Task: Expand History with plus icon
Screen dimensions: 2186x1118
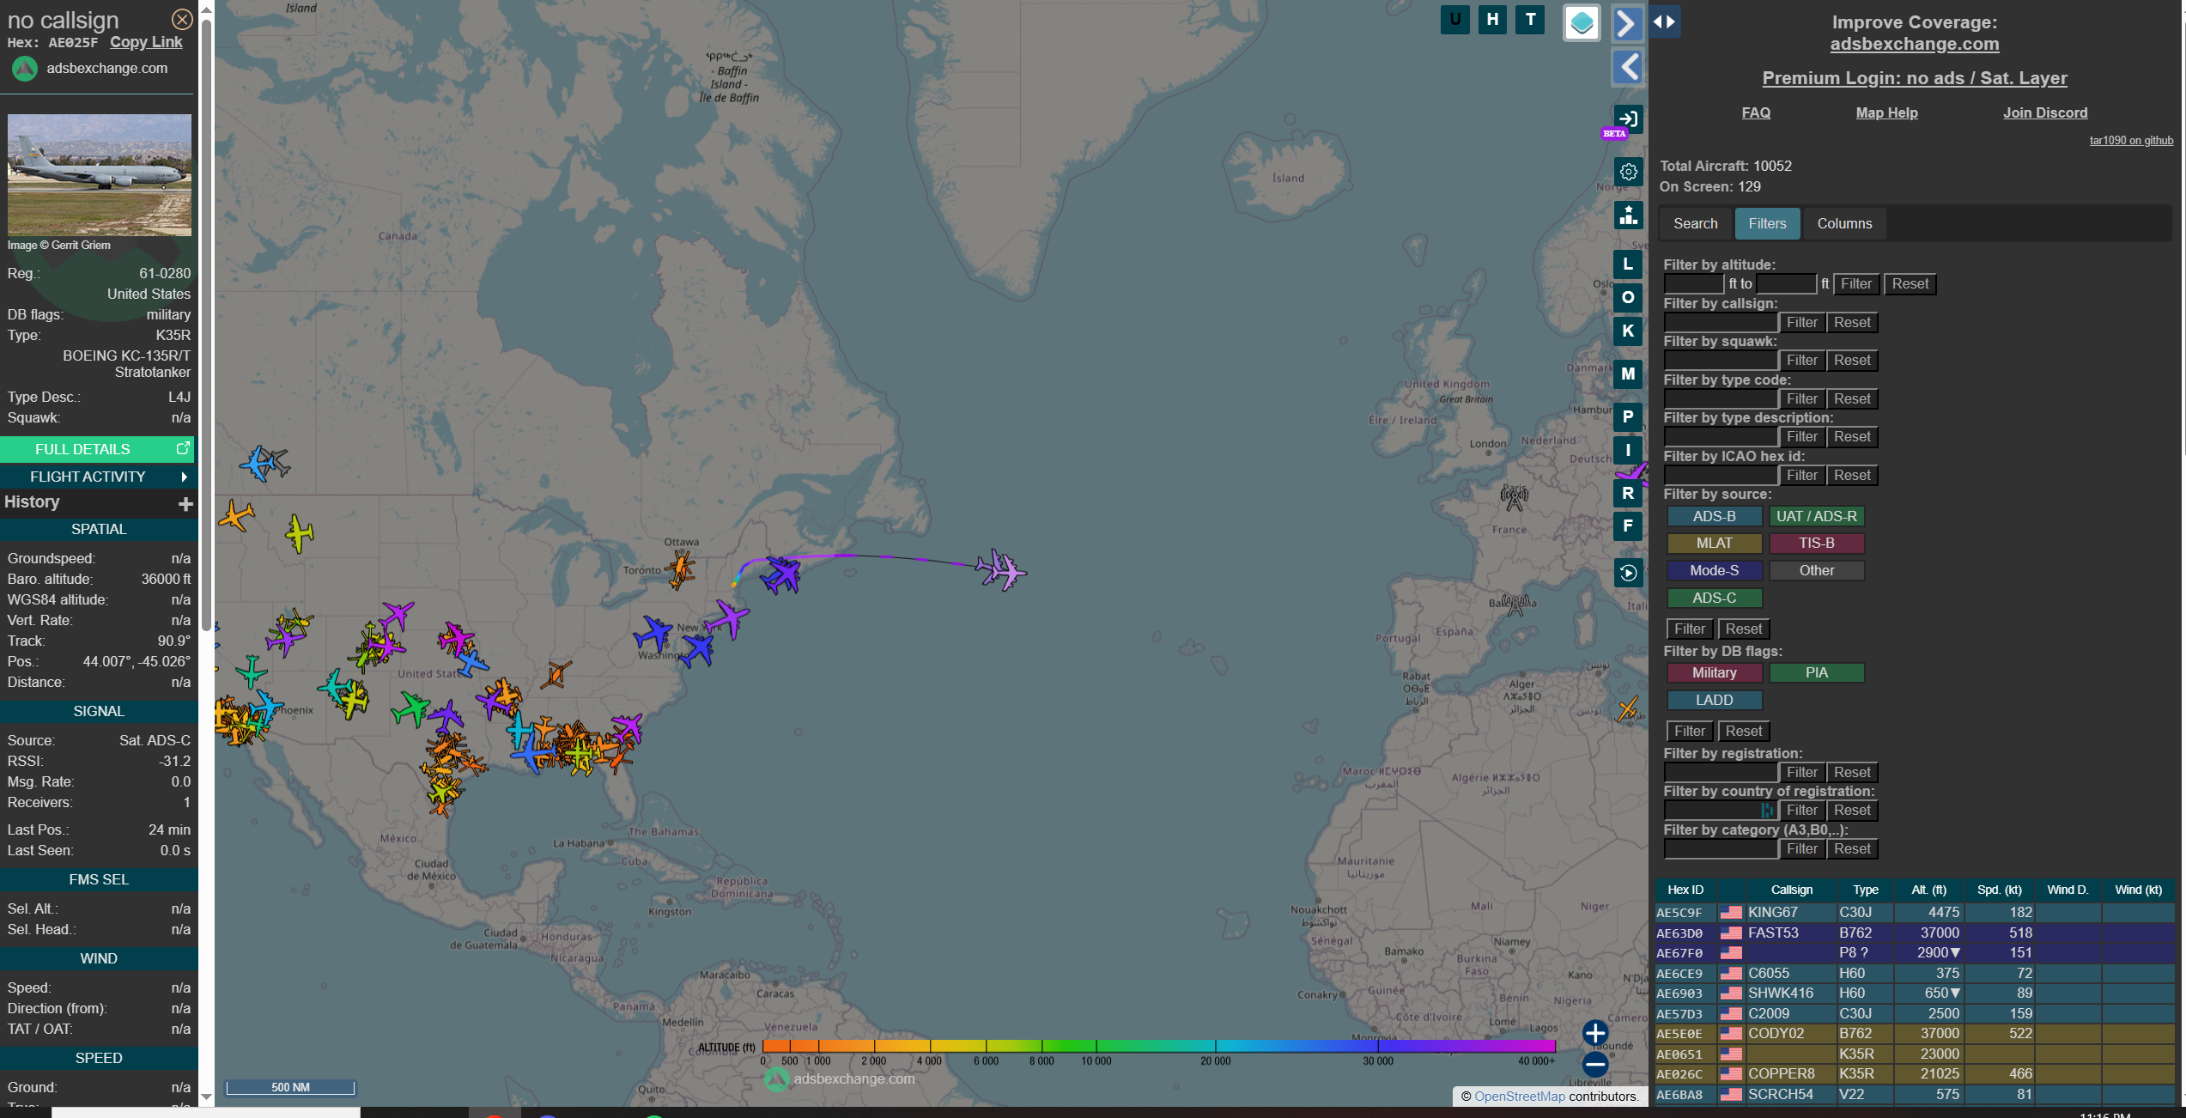Action: [x=185, y=504]
